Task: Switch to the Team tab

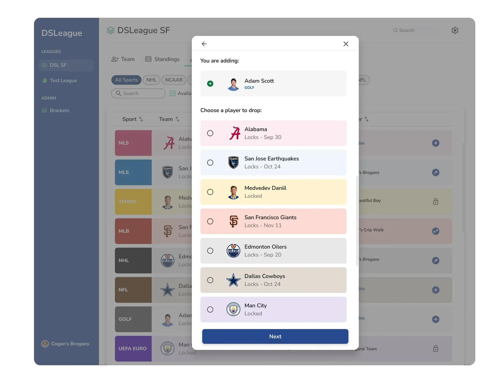Action: [x=123, y=59]
